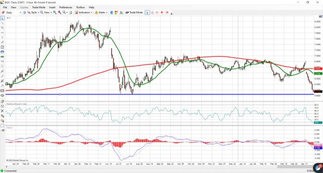Select the ellipse drawing tool in sidebar

coord(2,96)
